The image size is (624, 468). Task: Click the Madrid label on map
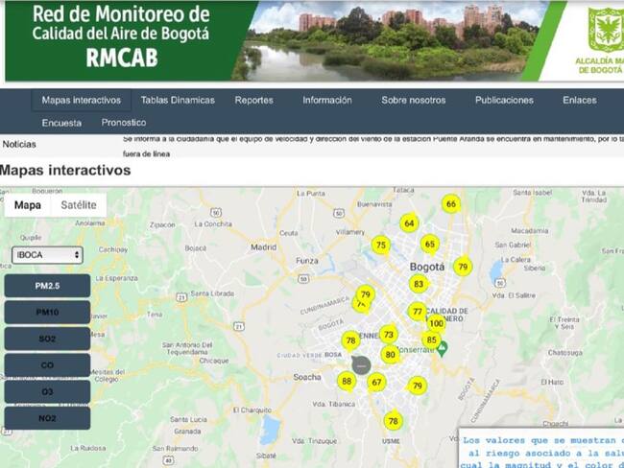pos(263,247)
